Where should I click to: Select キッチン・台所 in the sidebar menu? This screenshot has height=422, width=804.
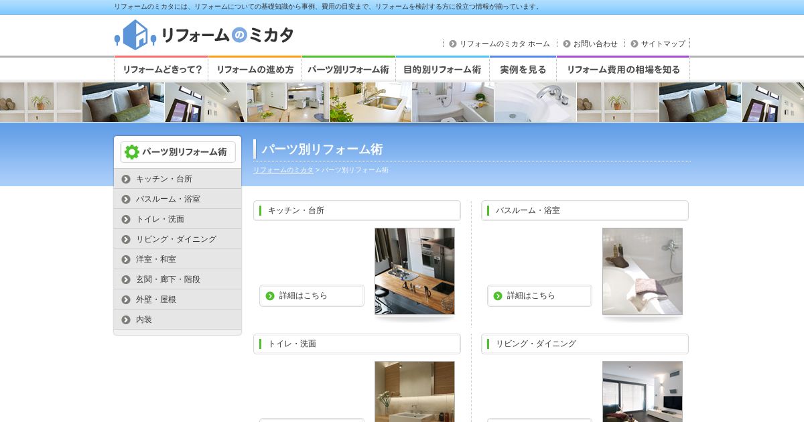click(x=178, y=179)
